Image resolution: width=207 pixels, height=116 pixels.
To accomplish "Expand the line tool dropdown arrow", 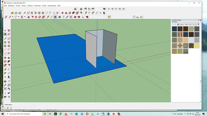I will click(x=13, y=17).
